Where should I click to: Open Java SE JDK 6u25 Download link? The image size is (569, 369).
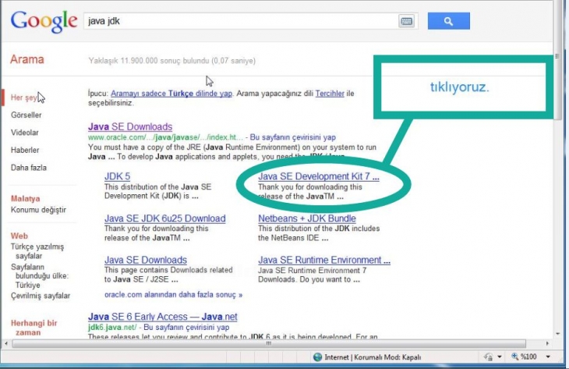[165, 218]
